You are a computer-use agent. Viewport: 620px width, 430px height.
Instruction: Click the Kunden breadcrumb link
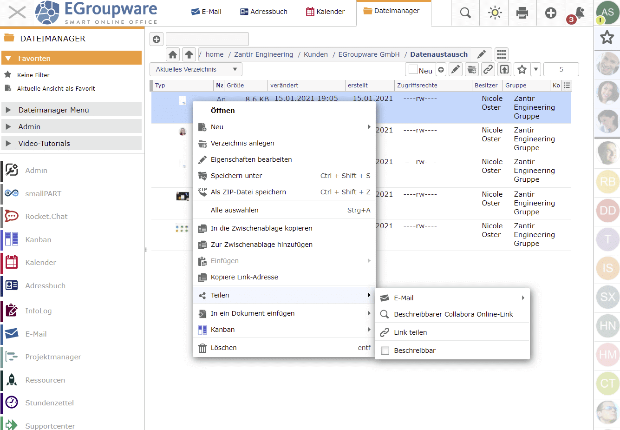316,54
